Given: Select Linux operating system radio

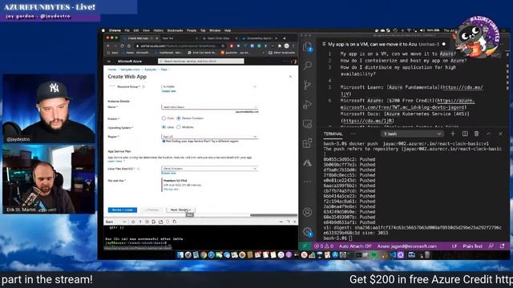Looking at the screenshot, I should (x=164, y=127).
